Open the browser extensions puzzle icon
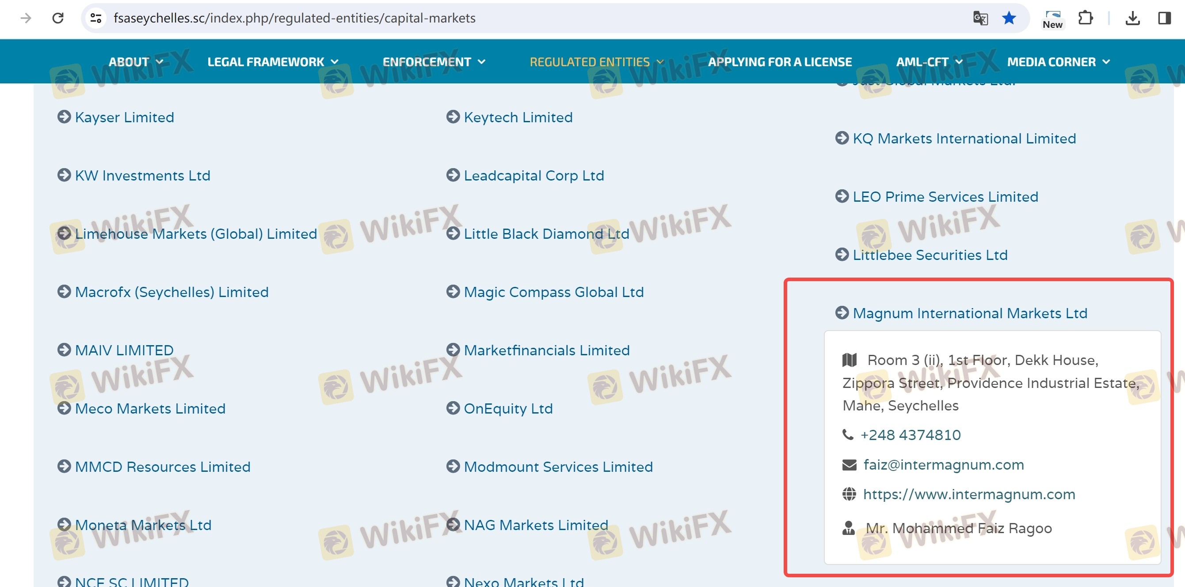The image size is (1185, 587). pos(1085,18)
